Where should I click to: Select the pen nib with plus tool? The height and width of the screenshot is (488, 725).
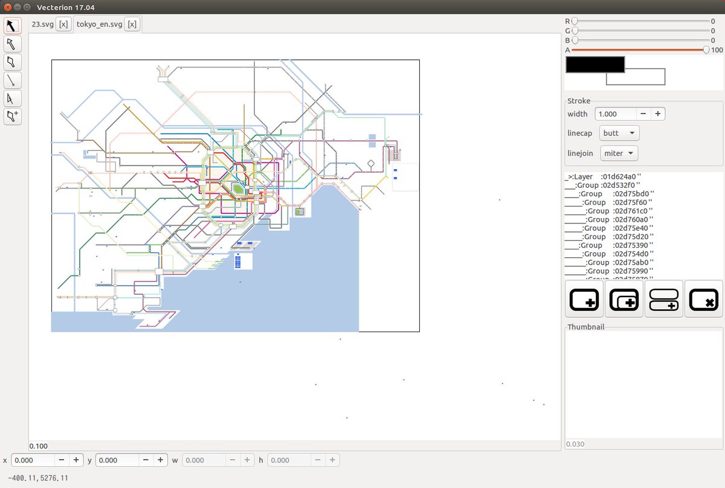point(13,116)
